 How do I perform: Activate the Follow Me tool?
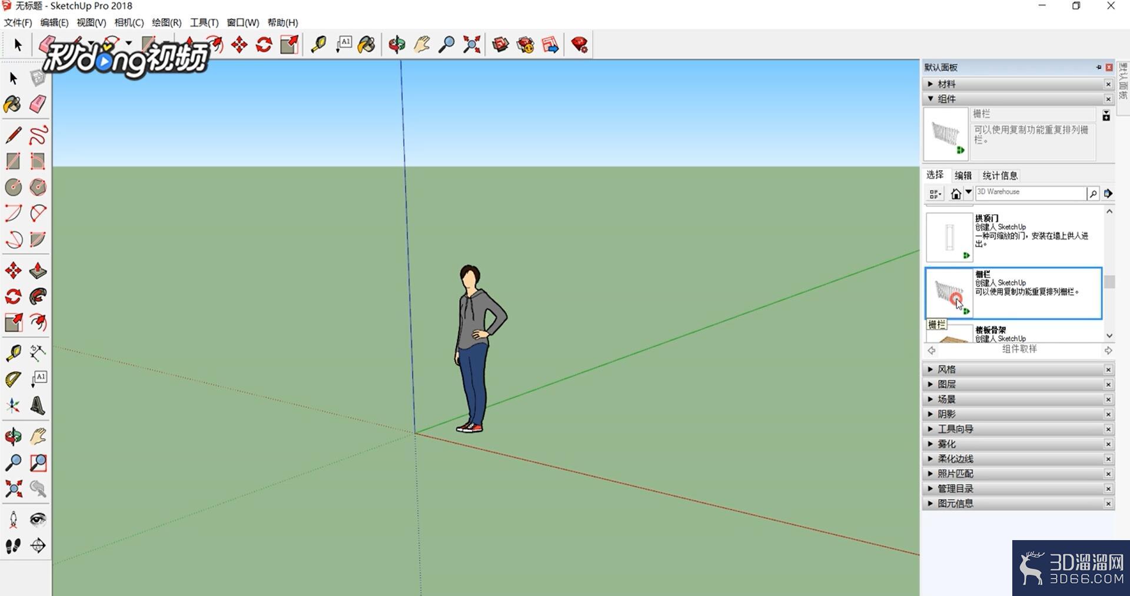38,297
